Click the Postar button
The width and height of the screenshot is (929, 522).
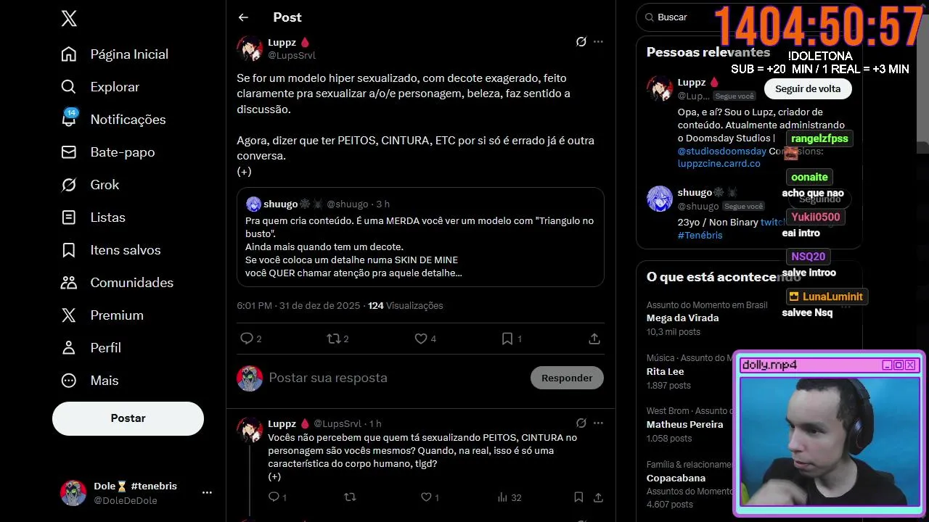[128, 418]
